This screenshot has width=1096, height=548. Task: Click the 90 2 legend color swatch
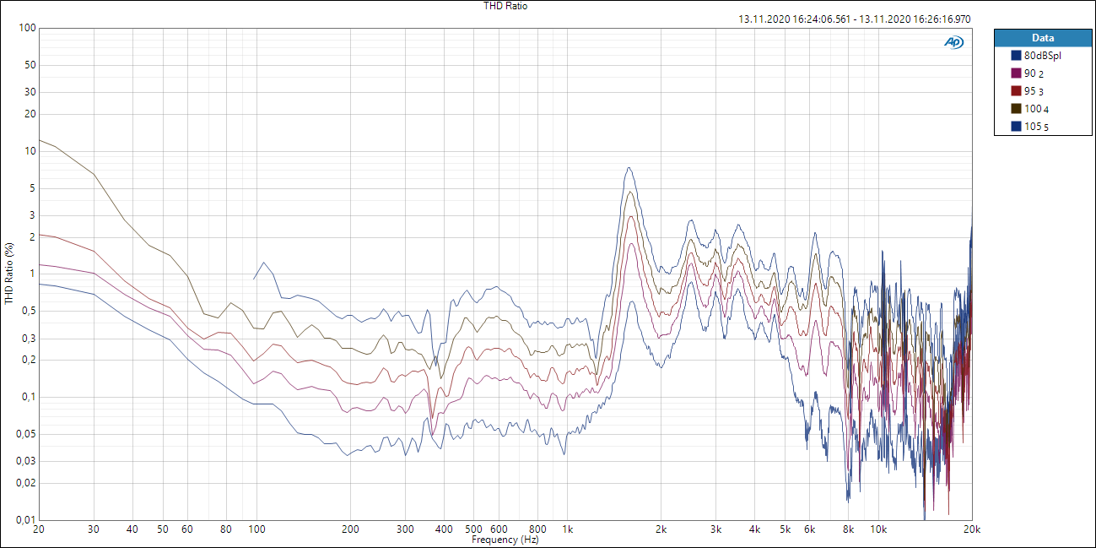pos(1017,73)
